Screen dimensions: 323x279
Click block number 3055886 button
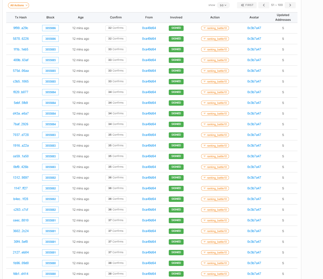click(x=50, y=28)
